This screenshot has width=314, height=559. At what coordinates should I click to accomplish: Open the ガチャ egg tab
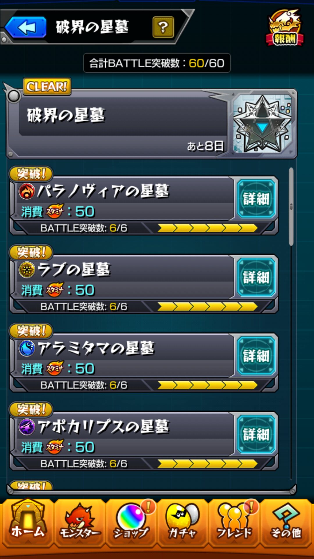point(183,522)
